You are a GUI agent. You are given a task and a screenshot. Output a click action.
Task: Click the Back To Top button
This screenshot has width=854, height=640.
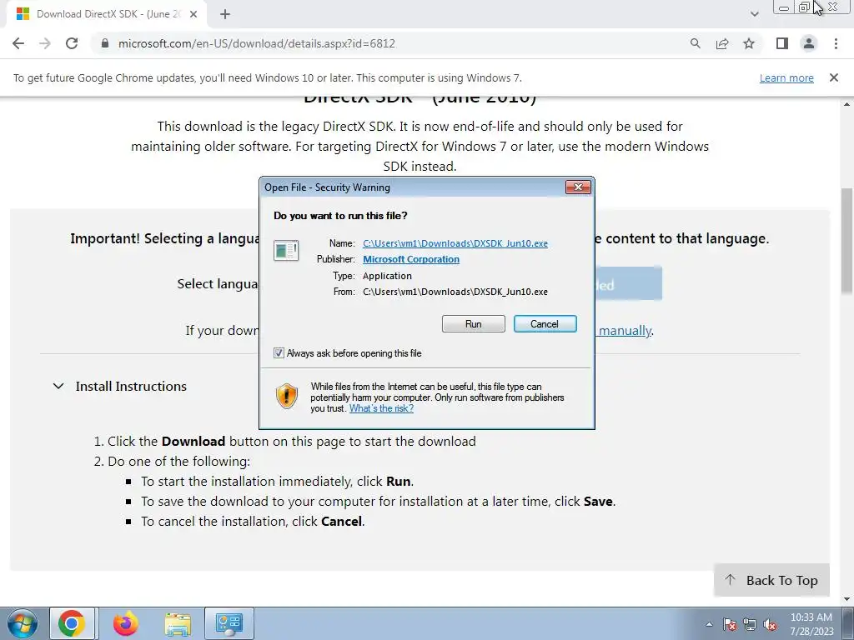coord(771,580)
